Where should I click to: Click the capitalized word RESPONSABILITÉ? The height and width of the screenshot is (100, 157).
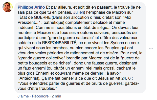59,43
